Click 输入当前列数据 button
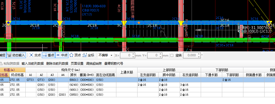 click(x=33, y=63)
